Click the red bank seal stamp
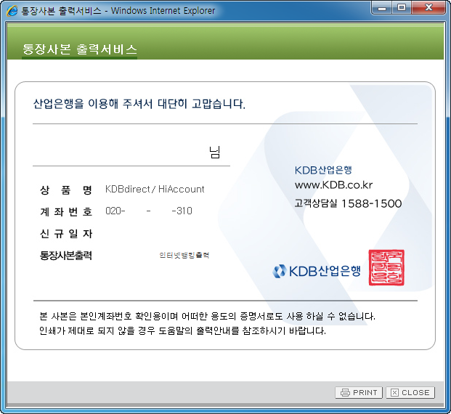The height and width of the screenshot is (414, 451). [386, 267]
